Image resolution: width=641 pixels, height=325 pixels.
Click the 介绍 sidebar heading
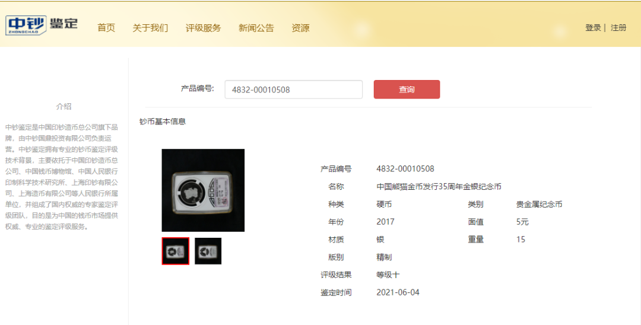pyautogui.click(x=64, y=107)
